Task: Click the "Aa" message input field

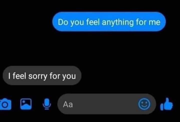Action: [107, 104]
